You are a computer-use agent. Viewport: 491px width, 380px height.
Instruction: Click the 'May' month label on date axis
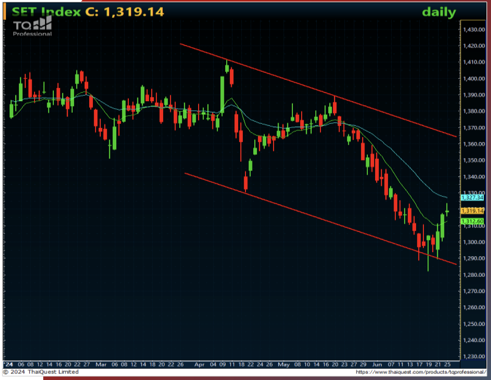284,365
